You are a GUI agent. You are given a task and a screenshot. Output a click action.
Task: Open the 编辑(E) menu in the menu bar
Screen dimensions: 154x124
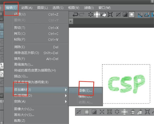point(11,8)
